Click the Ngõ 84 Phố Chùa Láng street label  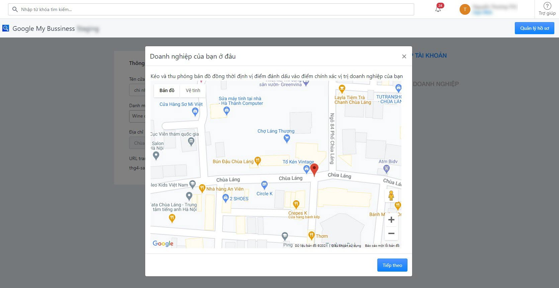tap(332, 139)
